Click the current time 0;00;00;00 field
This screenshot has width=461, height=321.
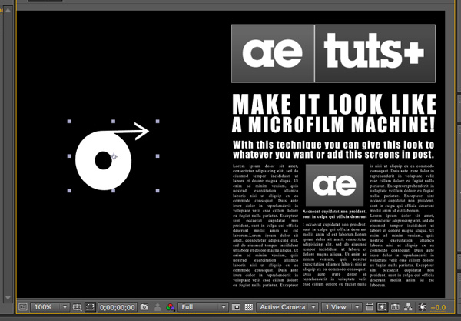click(x=118, y=307)
